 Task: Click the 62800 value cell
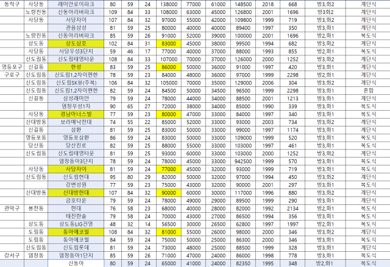243,224
